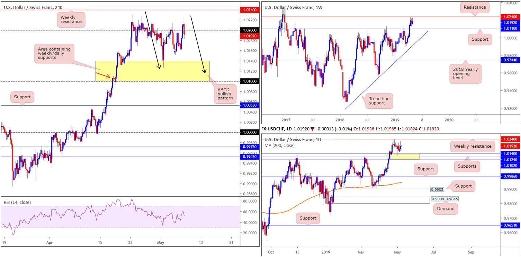The image size is (521, 257).
Task: Select the '2018 Yearly opening level' callout
Action: [x=466, y=74]
